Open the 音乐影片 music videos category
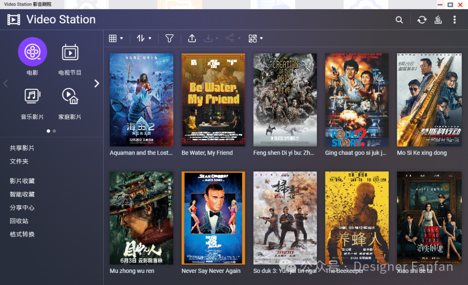This screenshot has height=285, width=468. (x=32, y=96)
